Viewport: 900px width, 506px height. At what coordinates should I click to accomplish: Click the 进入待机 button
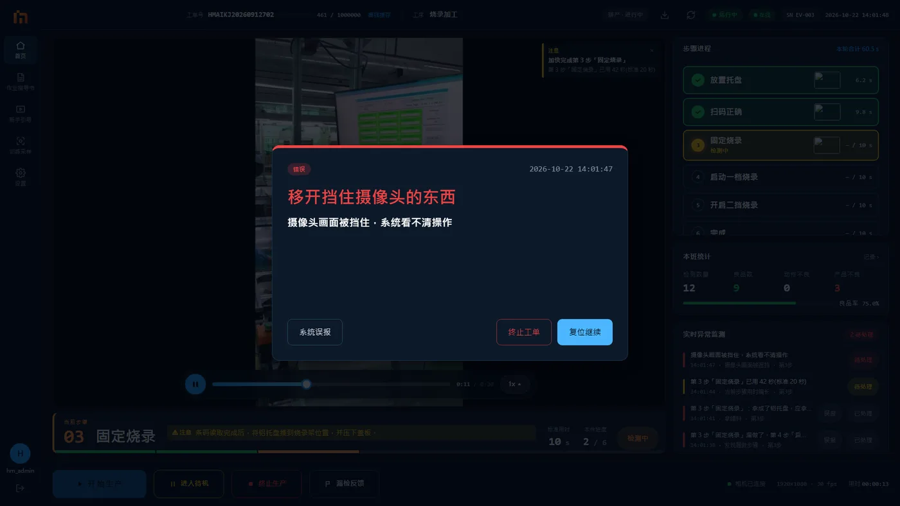pyautogui.click(x=189, y=484)
